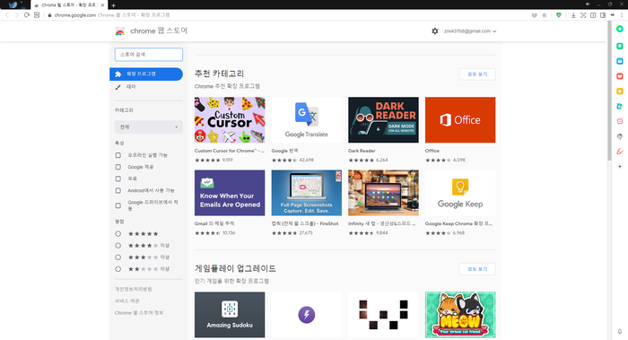Expand the 전체 category dropdown
628x340 pixels.
[149, 127]
